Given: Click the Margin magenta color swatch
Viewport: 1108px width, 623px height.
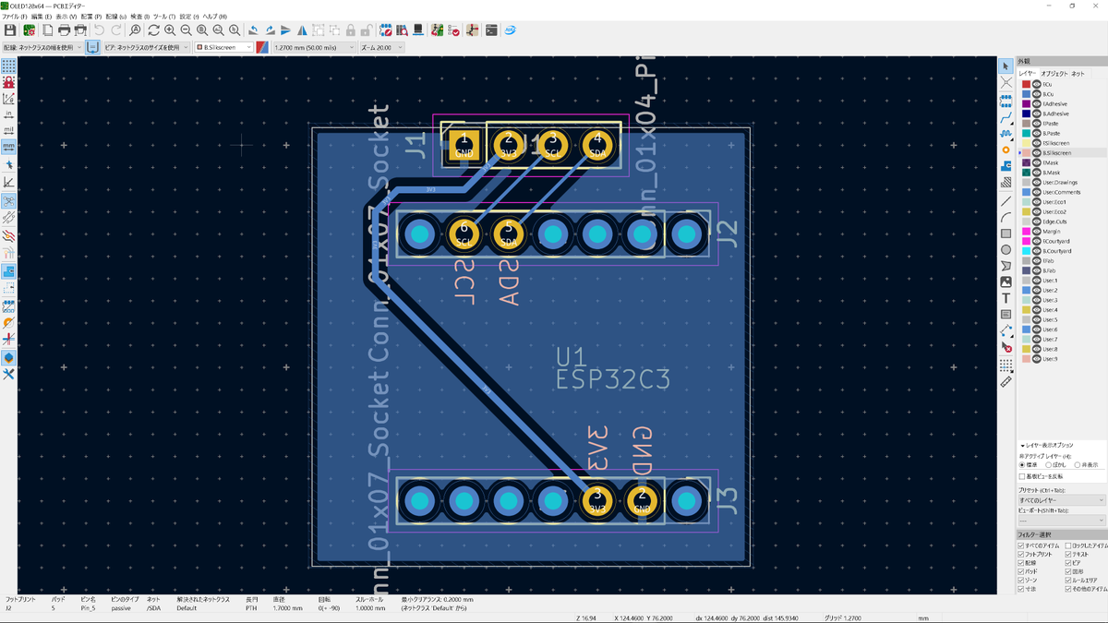Looking at the screenshot, I should click(x=1026, y=232).
